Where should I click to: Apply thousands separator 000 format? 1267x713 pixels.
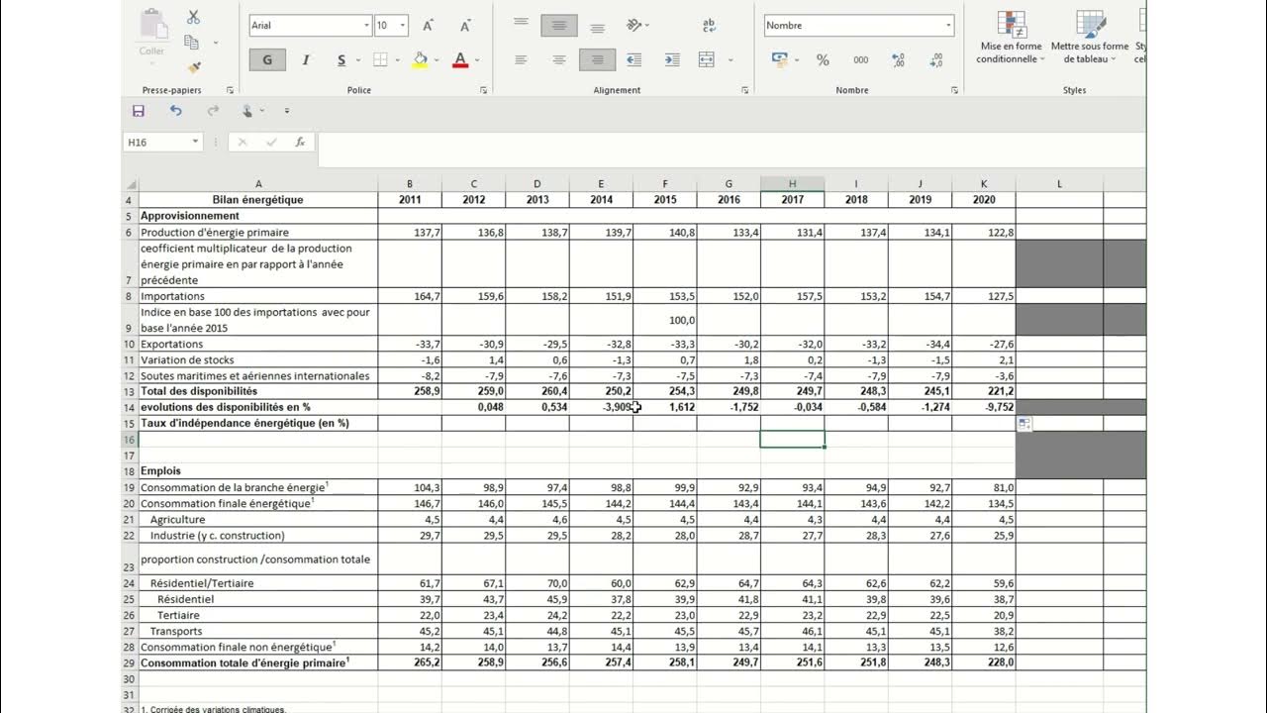tap(860, 60)
